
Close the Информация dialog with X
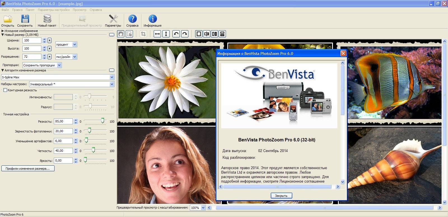pyautogui.click(x=343, y=53)
